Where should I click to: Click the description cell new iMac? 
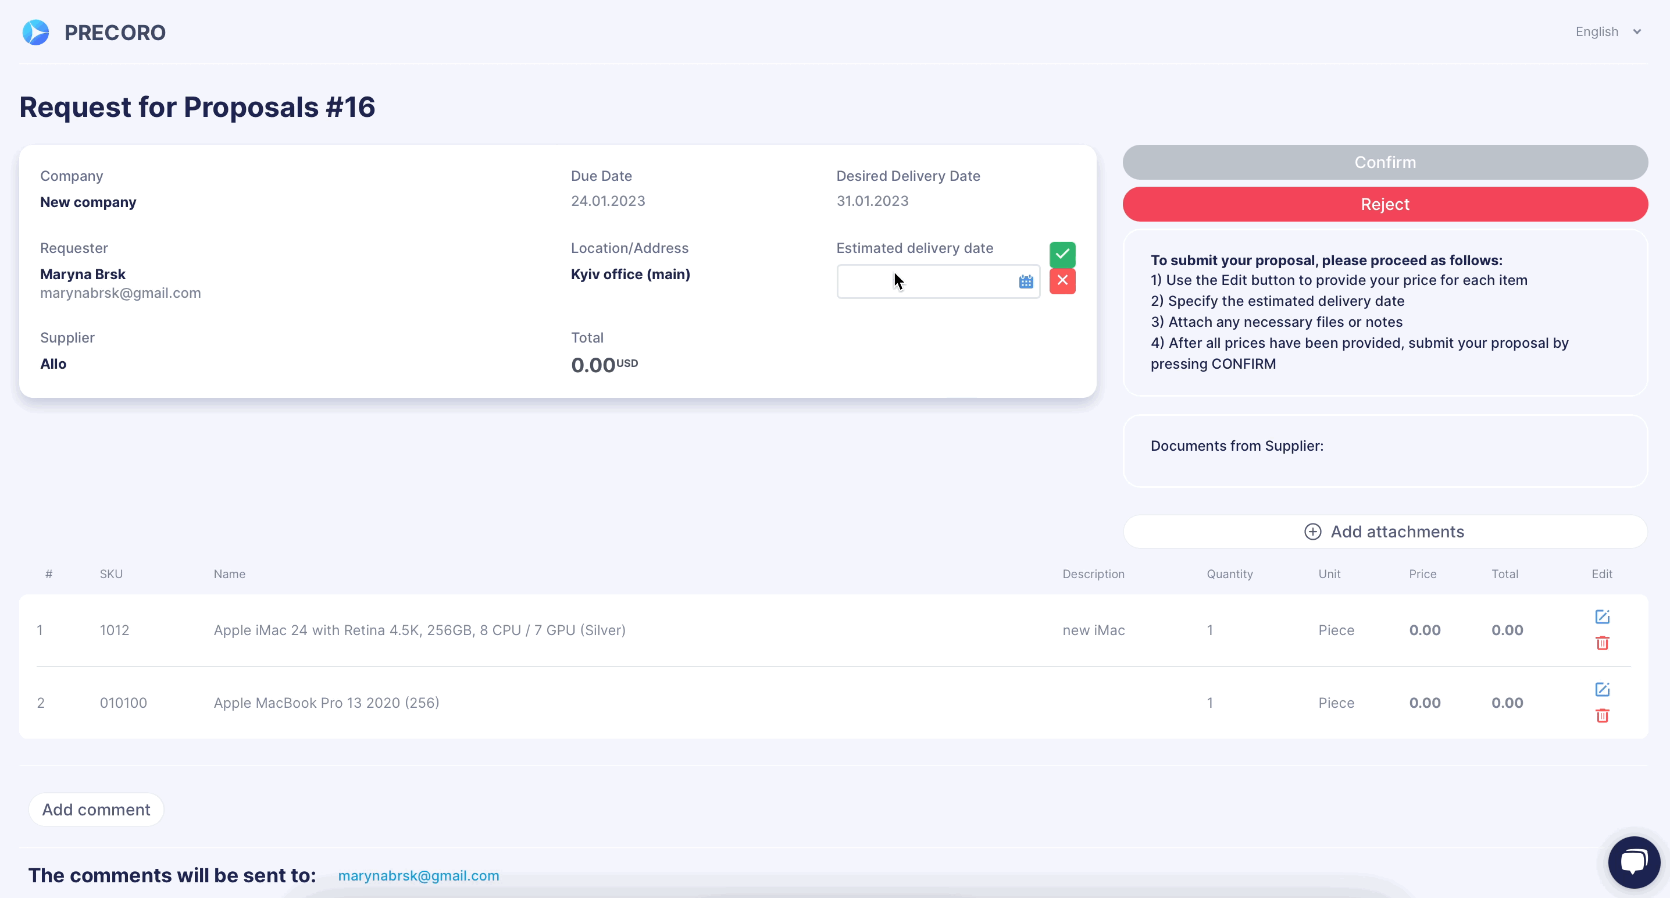tap(1093, 630)
